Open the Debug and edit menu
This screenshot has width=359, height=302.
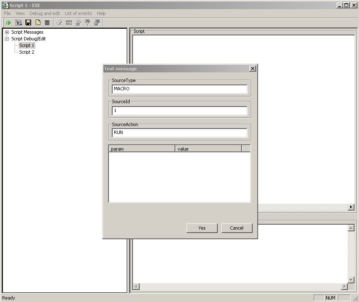(x=44, y=13)
